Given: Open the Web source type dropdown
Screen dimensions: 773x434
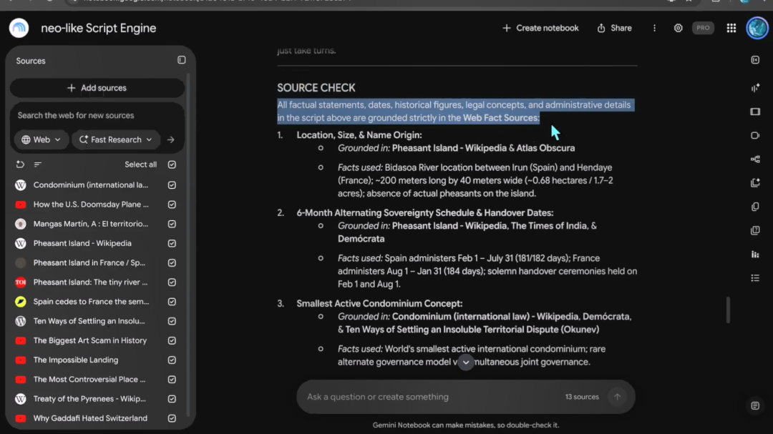Looking at the screenshot, I should point(41,140).
